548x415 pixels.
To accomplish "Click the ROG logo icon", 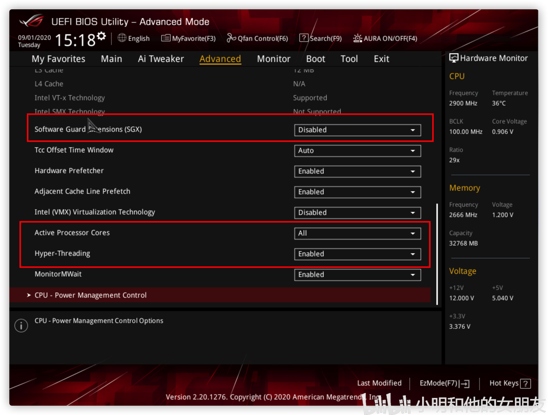I will pos(32,21).
